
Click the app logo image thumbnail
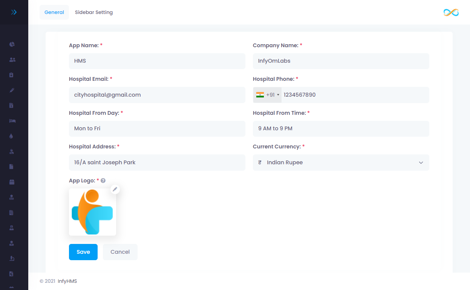pyautogui.click(x=92, y=212)
